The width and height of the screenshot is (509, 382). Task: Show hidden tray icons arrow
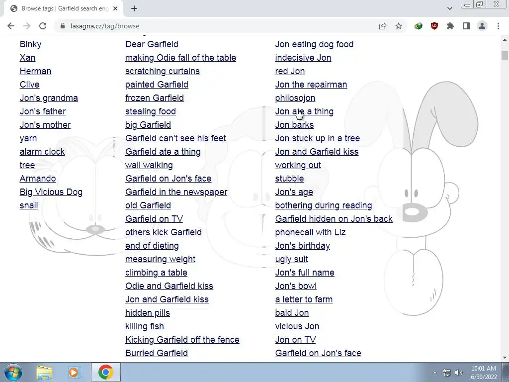(x=434, y=373)
